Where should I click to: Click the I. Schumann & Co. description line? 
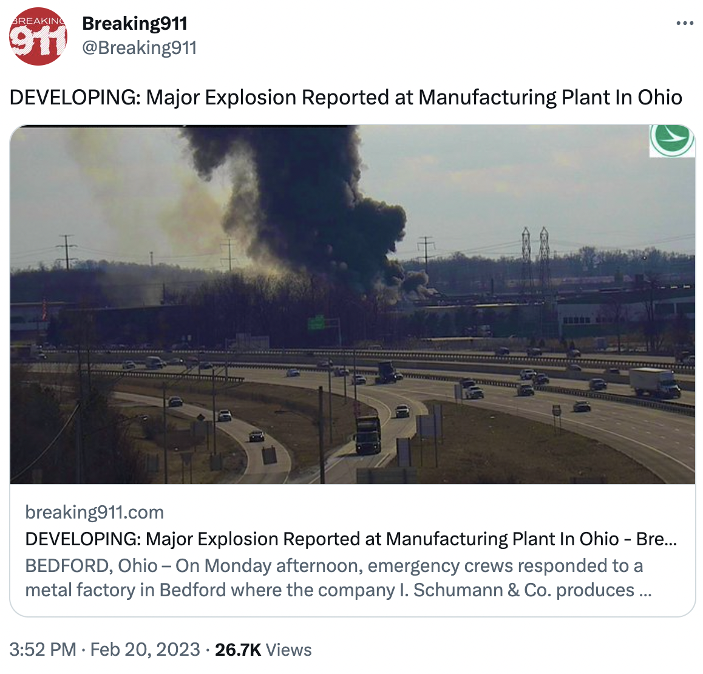pos(338,590)
